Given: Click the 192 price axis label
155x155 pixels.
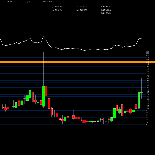Looking at the screenshot, I should pos(148,67).
